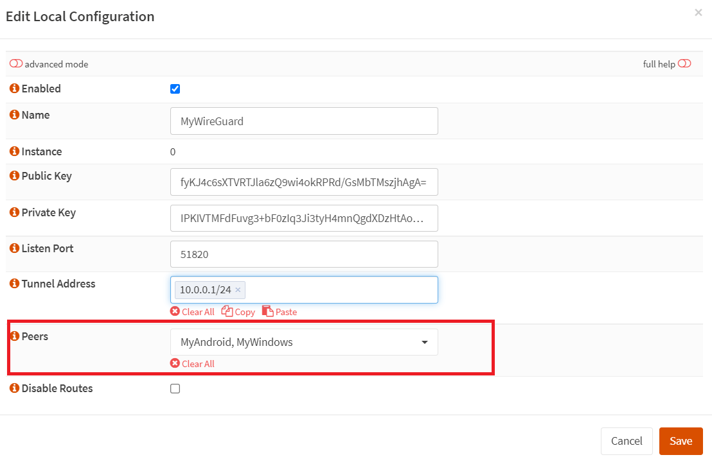Click into the Listen Port field
This screenshot has width=712, height=464.
pyautogui.click(x=304, y=254)
